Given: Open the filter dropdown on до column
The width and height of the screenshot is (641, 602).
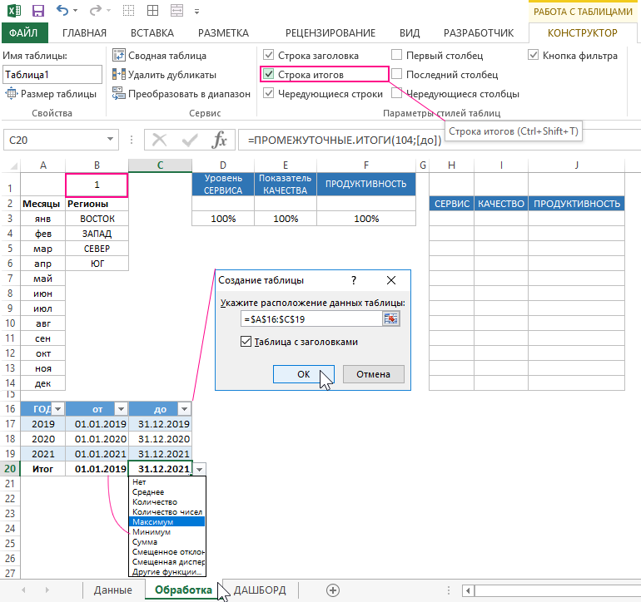Looking at the screenshot, I should coord(184,408).
